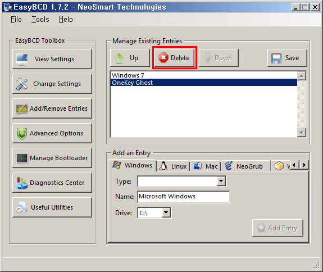The image size is (323, 272).
Task: Close the EasyBCD window
Action: 315,7
